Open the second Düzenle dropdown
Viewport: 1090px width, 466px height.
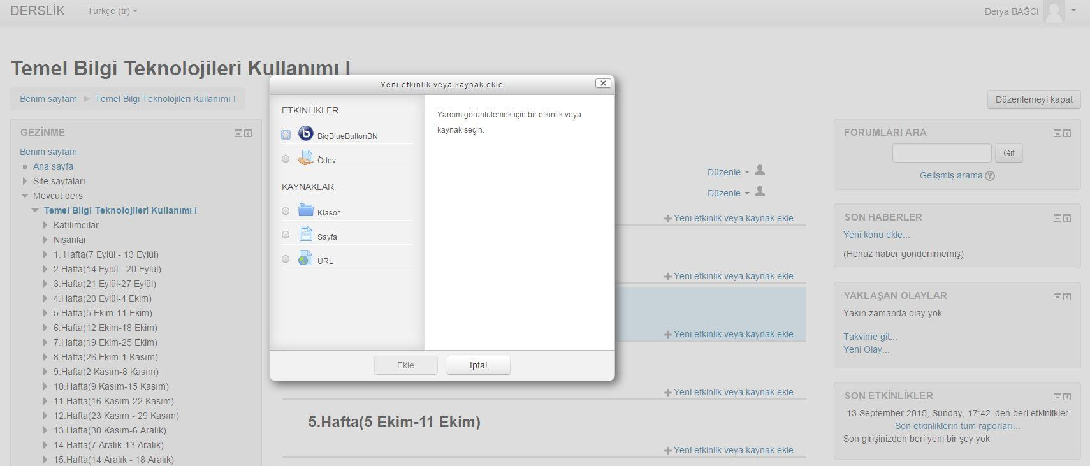click(x=729, y=193)
